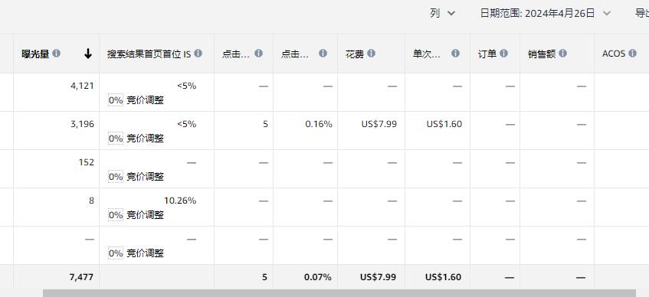
Task: Click info icon beside 订单 header
Action: [x=503, y=54]
